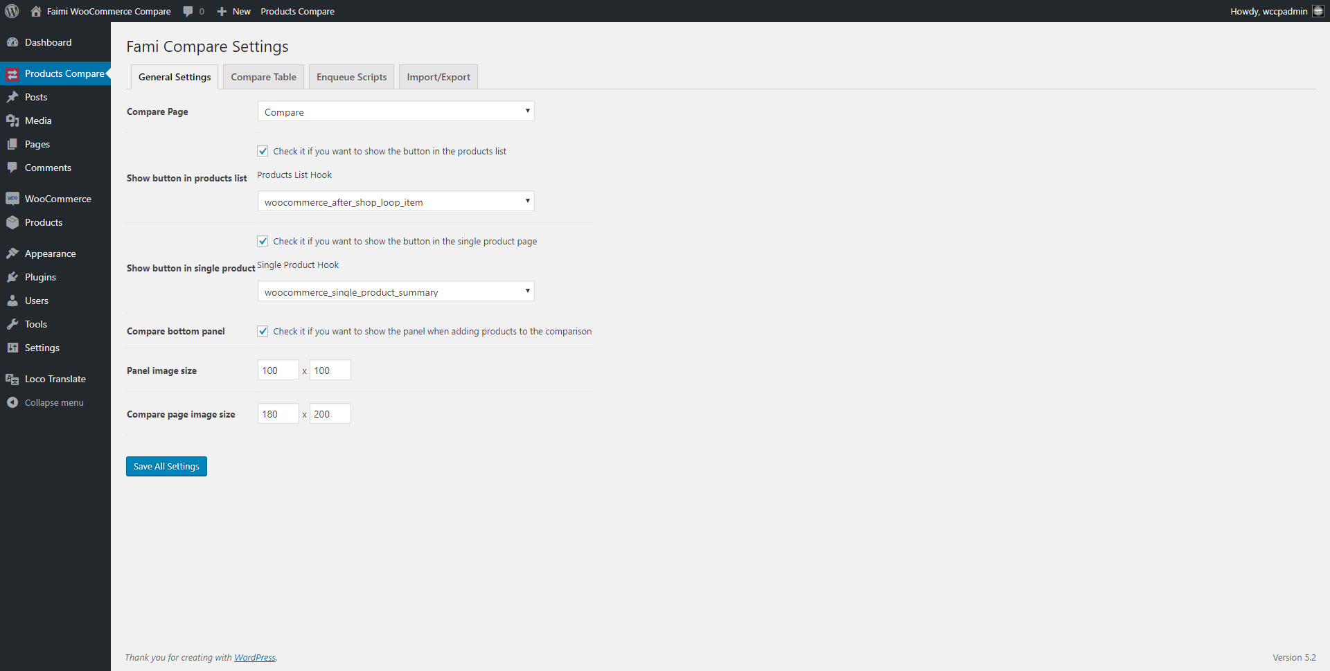
Task: Click the Products Compare sidebar icon
Action: [12, 73]
